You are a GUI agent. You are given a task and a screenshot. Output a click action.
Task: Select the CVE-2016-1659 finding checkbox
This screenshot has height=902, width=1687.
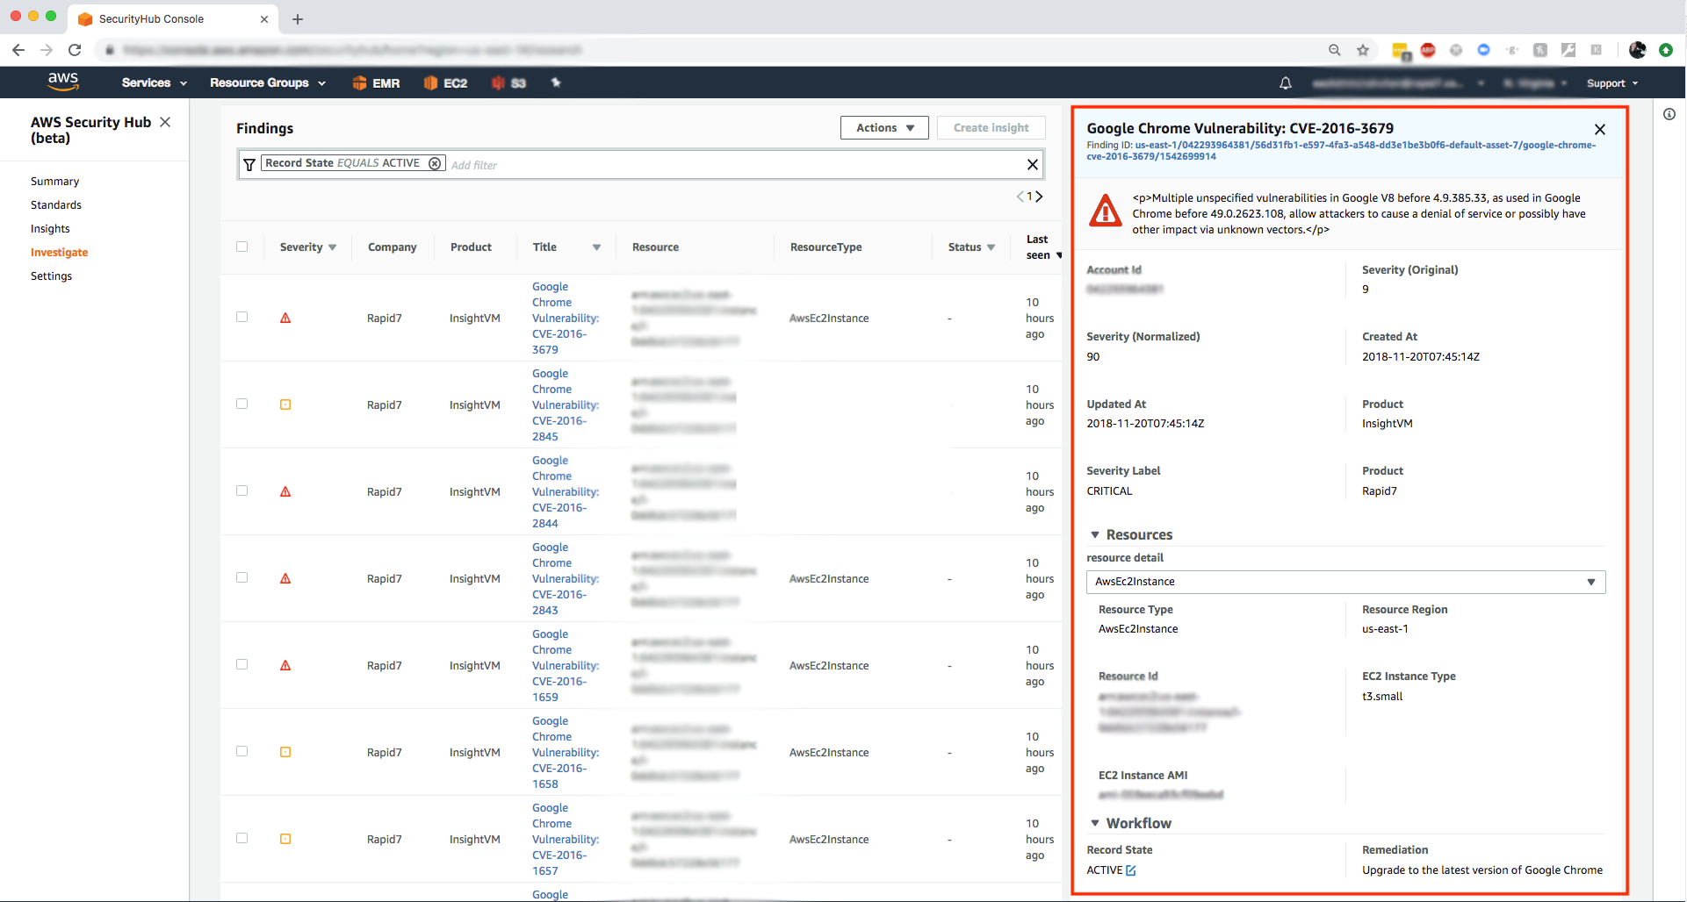(x=242, y=664)
